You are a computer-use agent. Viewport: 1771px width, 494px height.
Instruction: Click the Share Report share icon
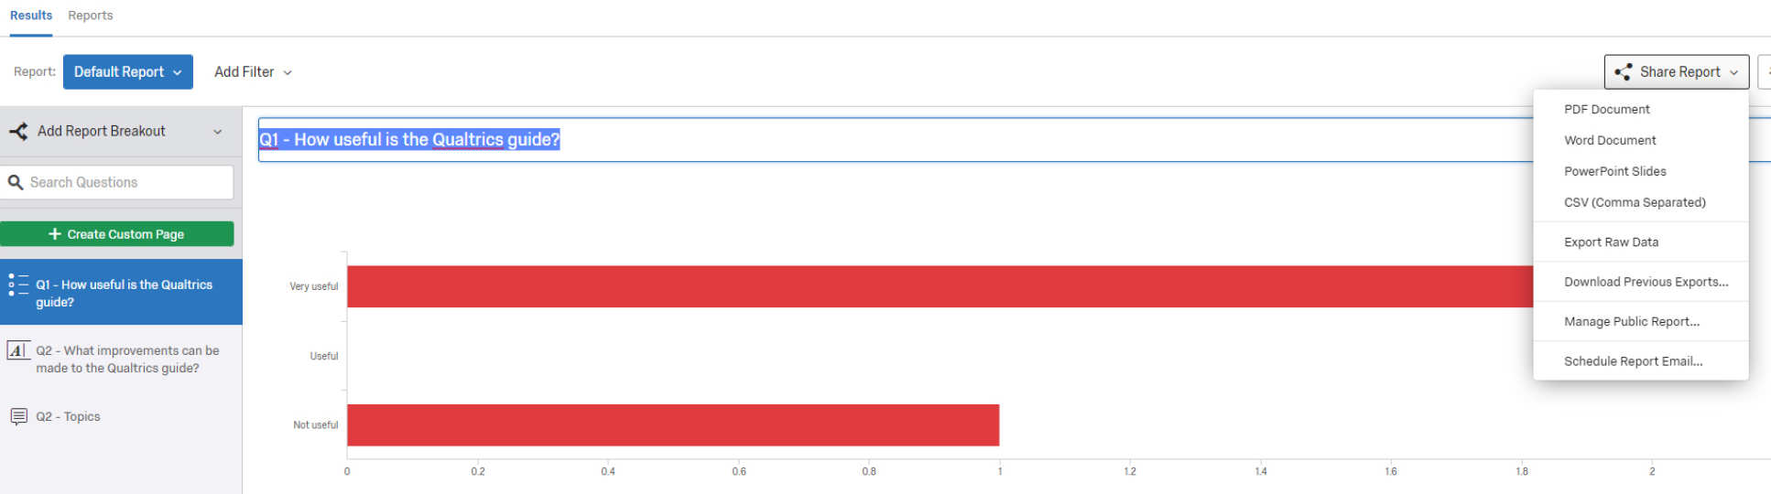[1623, 72]
